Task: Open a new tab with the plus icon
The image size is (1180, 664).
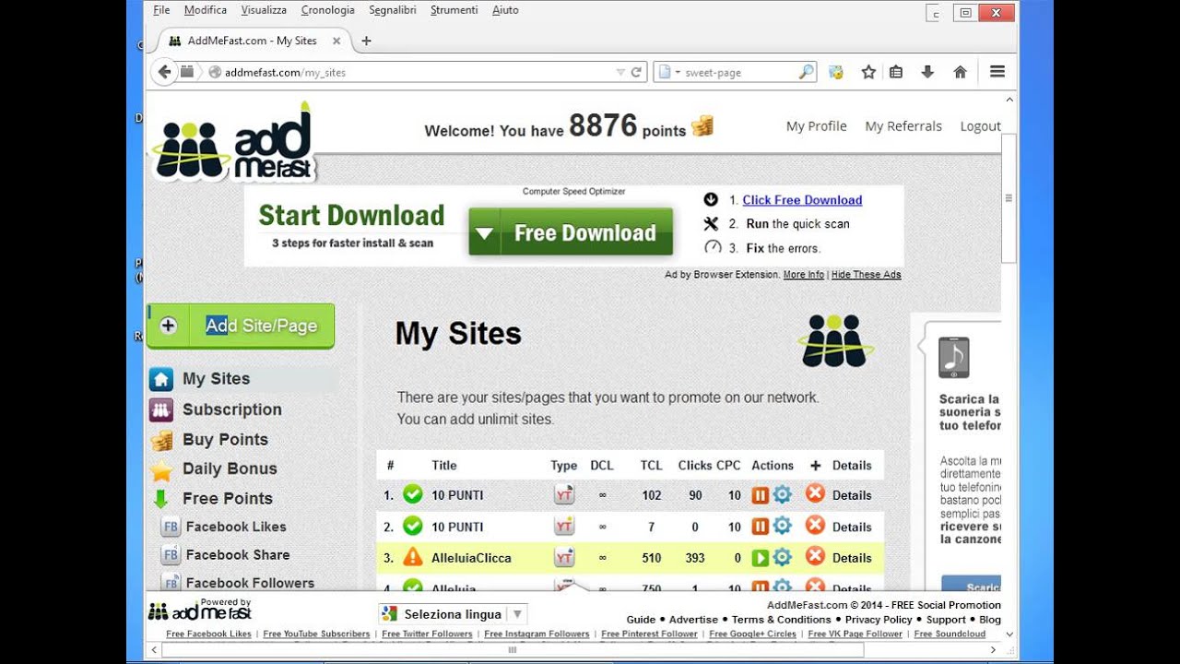Action: pyautogui.click(x=366, y=41)
